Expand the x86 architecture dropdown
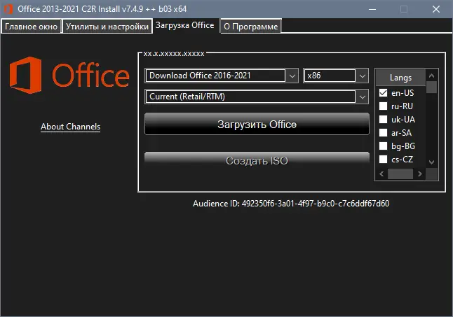This screenshot has height=317, width=453. (x=336, y=76)
